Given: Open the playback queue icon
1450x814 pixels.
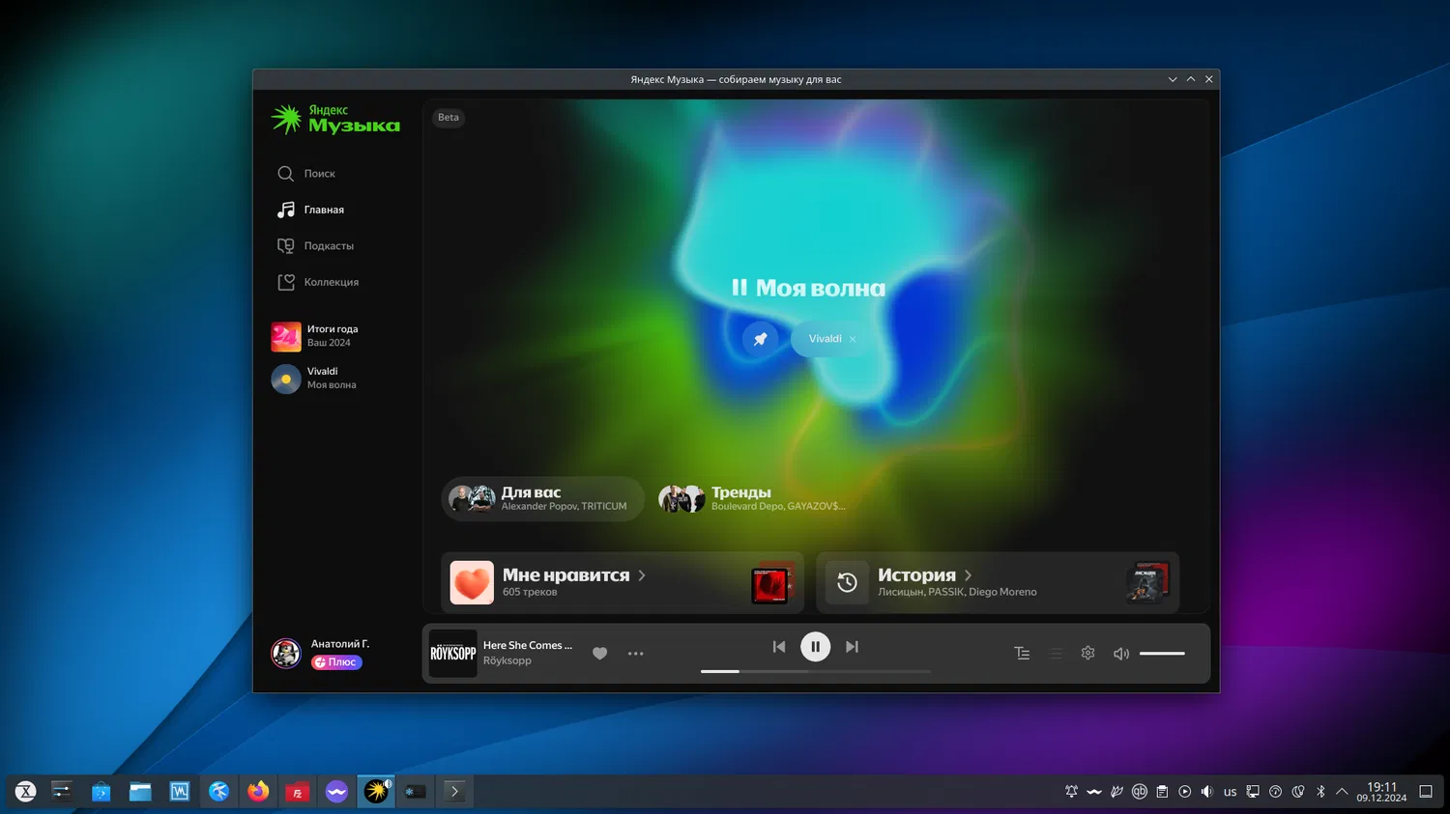Looking at the screenshot, I should pos(1055,653).
